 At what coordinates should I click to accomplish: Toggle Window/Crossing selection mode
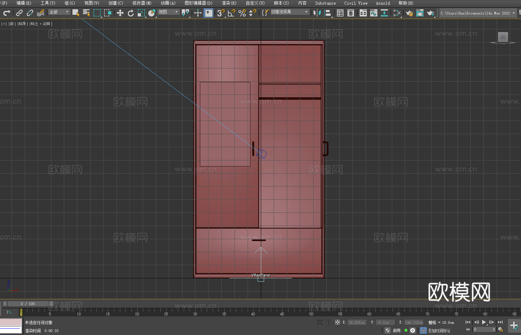click(108, 13)
